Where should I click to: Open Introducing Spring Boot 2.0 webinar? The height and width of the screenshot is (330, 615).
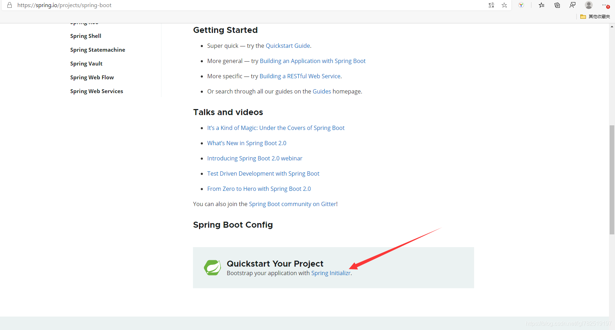(255, 158)
